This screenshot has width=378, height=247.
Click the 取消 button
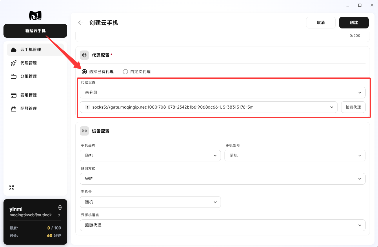321,23
